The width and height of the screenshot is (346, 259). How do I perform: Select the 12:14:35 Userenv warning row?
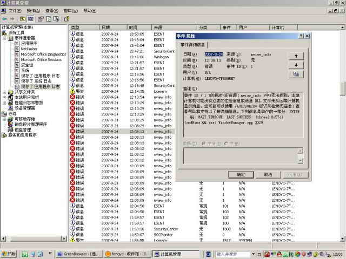point(122,91)
